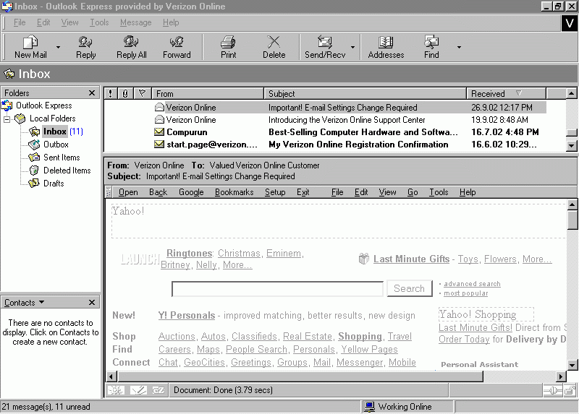Image resolution: width=579 pixels, height=414 pixels.
Task: Open the top Tools menu
Action: coord(99,22)
